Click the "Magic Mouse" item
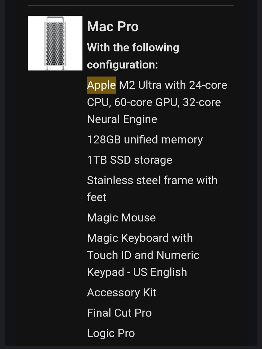 [x=121, y=218]
